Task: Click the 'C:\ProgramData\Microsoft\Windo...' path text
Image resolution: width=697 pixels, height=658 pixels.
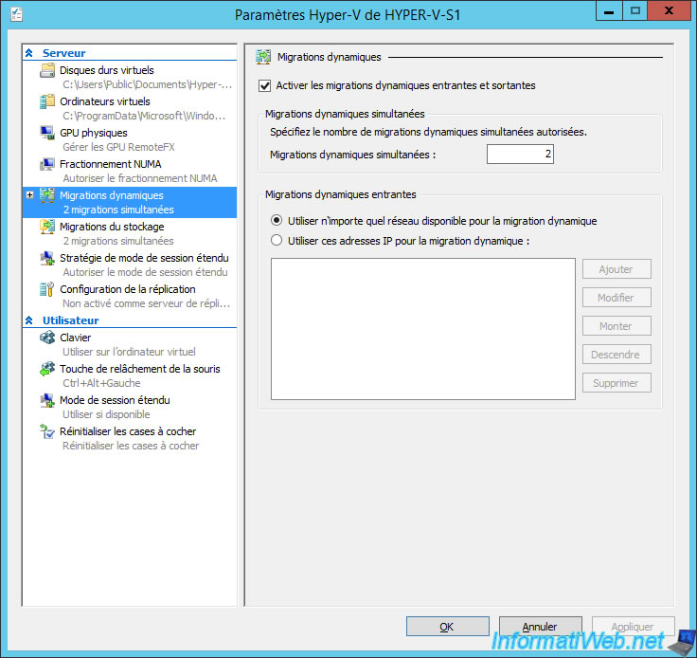Action: pos(144,116)
